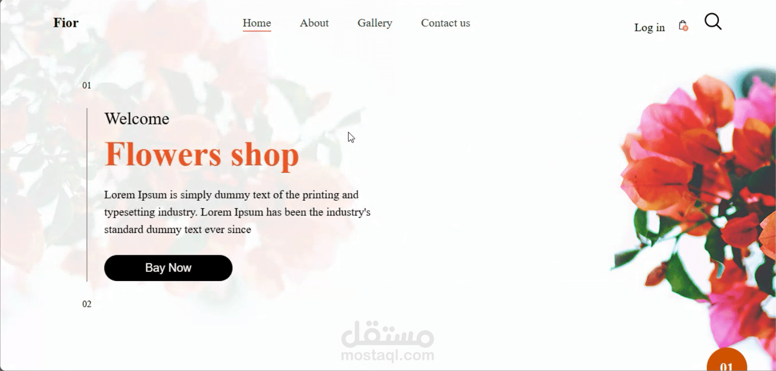776x371 pixels.
Task: Select slide indicator 01
Action: [87, 85]
